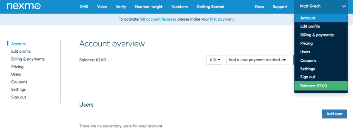
Task: Open the €10 amount dropdown
Action: point(214,60)
